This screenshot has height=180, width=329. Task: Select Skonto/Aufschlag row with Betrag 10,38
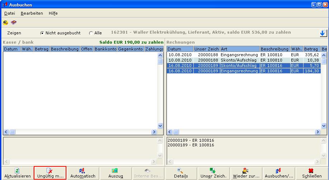(x=244, y=60)
